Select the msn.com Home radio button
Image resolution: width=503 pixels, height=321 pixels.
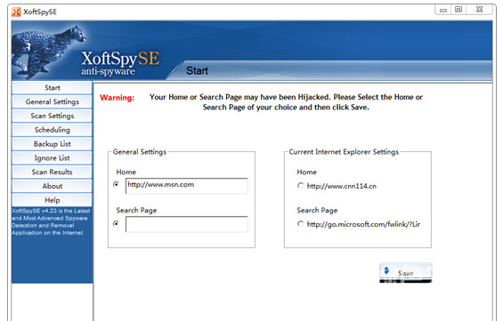116,184
